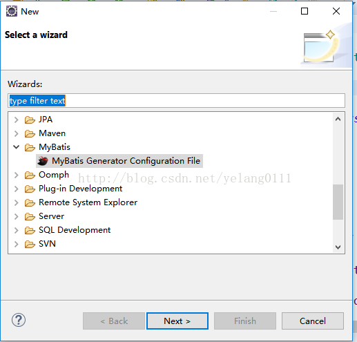Maximize the New wizard dialog

pos(305,11)
